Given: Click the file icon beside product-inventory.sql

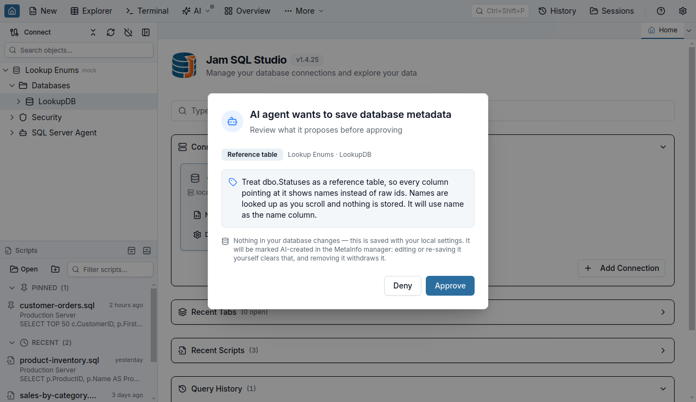Looking at the screenshot, I should 11,360.
